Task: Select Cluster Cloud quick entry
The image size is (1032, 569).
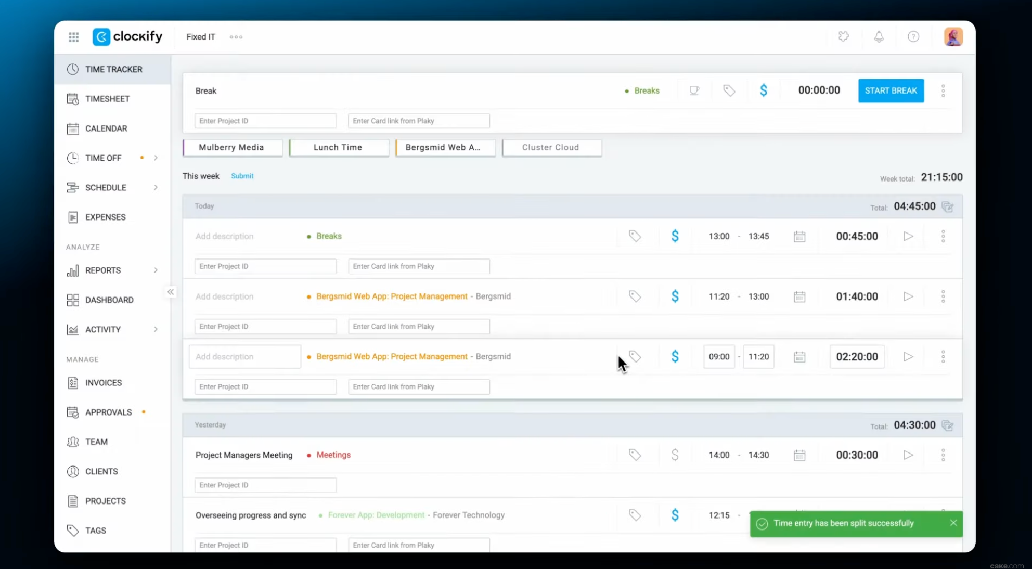Action: point(551,147)
